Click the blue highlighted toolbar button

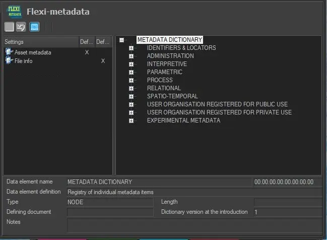34,27
